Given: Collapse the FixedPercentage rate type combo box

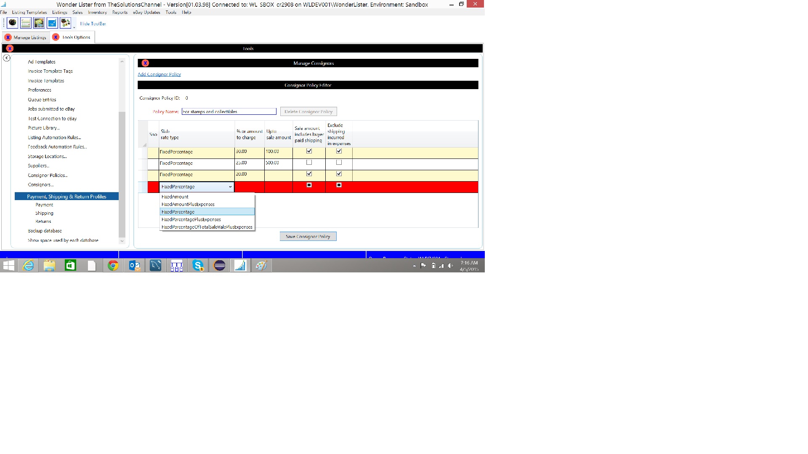Looking at the screenshot, I should click(x=197, y=187).
